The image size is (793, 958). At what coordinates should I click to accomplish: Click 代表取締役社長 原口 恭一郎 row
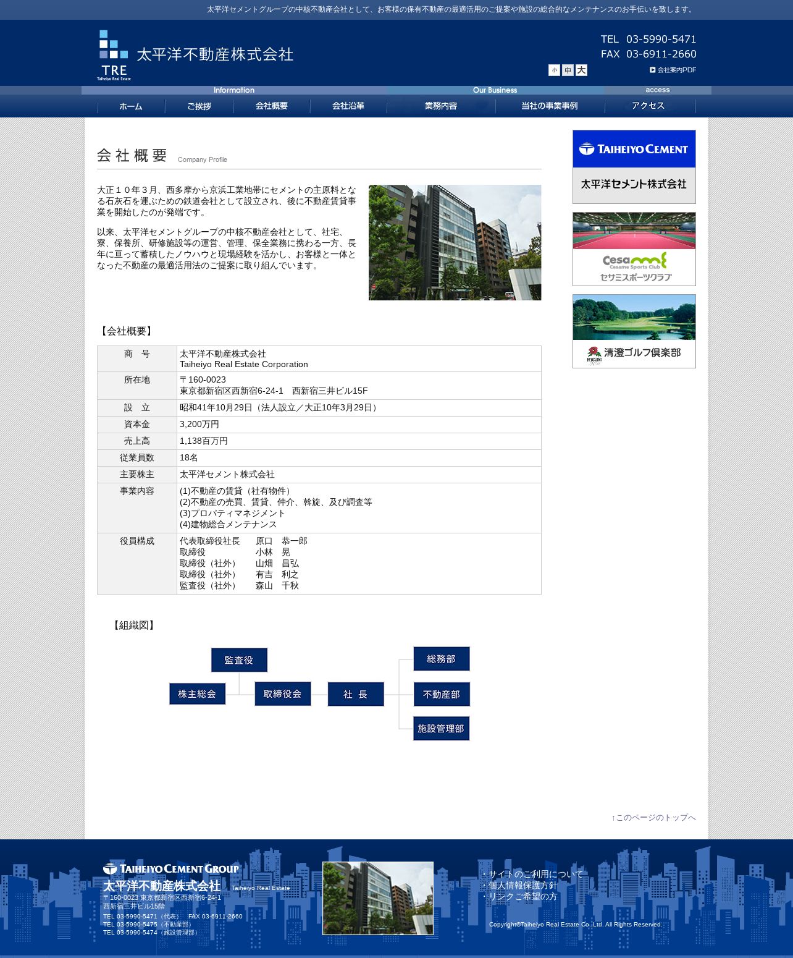click(x=243, y=541)
